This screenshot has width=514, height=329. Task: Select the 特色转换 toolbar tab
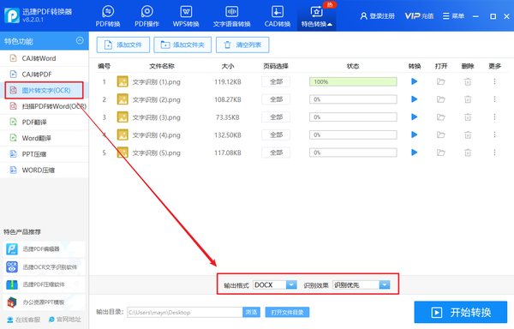pyautogui.click(x=317, y=16)
